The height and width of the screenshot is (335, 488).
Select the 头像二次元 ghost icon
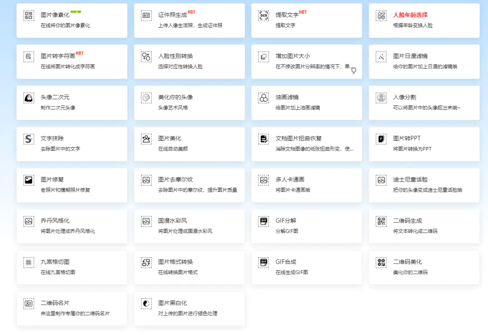tap(29, 98)
